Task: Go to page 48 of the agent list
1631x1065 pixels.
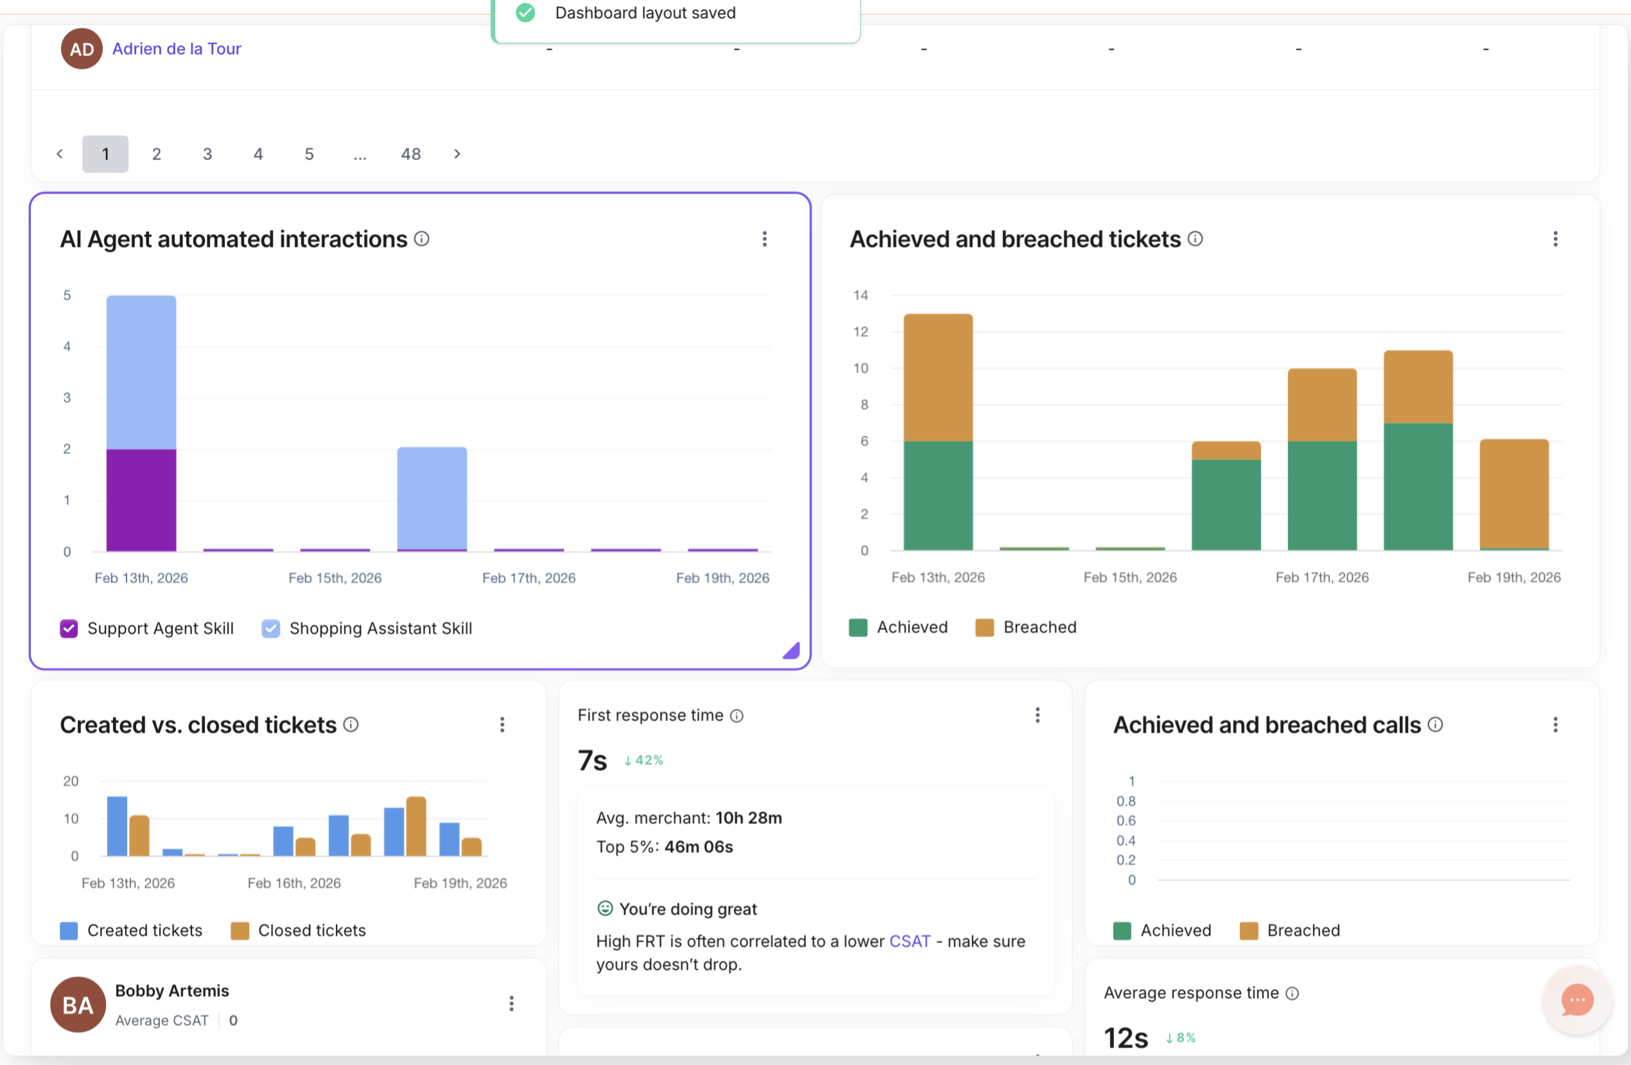Action: click(410, 154)
